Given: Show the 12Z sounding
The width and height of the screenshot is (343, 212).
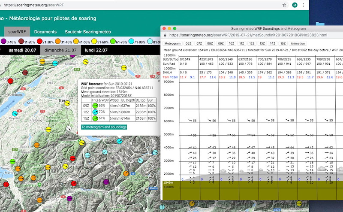Looking at the screenshot, I should pyautogui.click(x=252, y=43).
